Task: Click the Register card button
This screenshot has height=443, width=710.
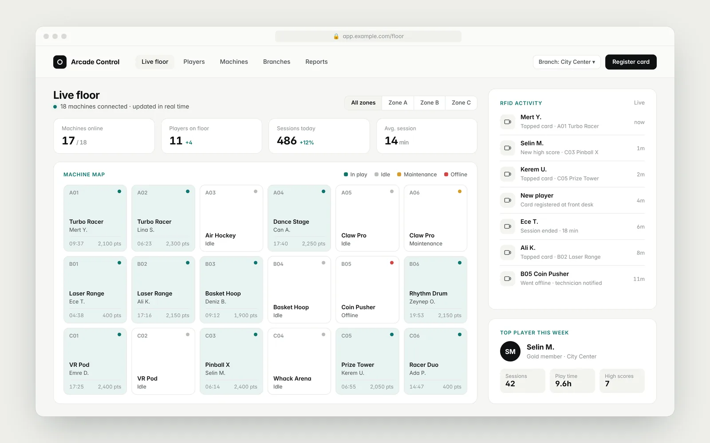Action: pyautogui.click(x=631, y=62)
